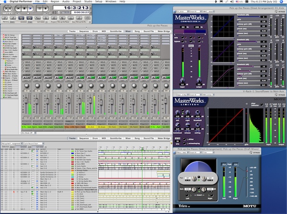
Task: Click the 01_Kick channel name label in the mixer
Action: [91, 127]
